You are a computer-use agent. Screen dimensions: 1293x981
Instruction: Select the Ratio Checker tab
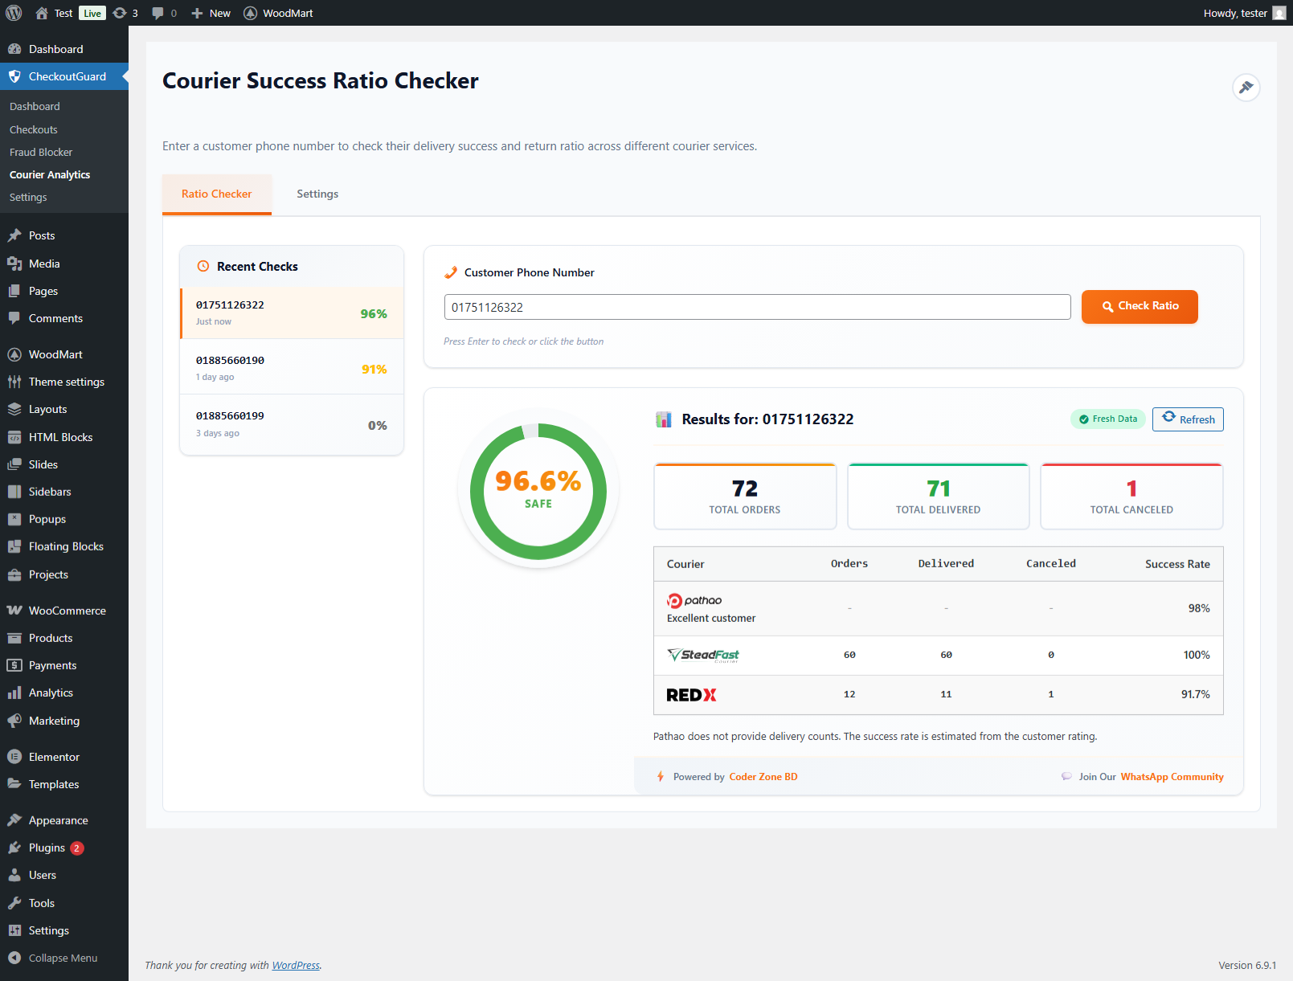click(216, 194)
